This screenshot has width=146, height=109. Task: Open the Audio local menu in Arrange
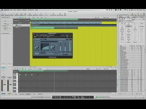[42, 17]
